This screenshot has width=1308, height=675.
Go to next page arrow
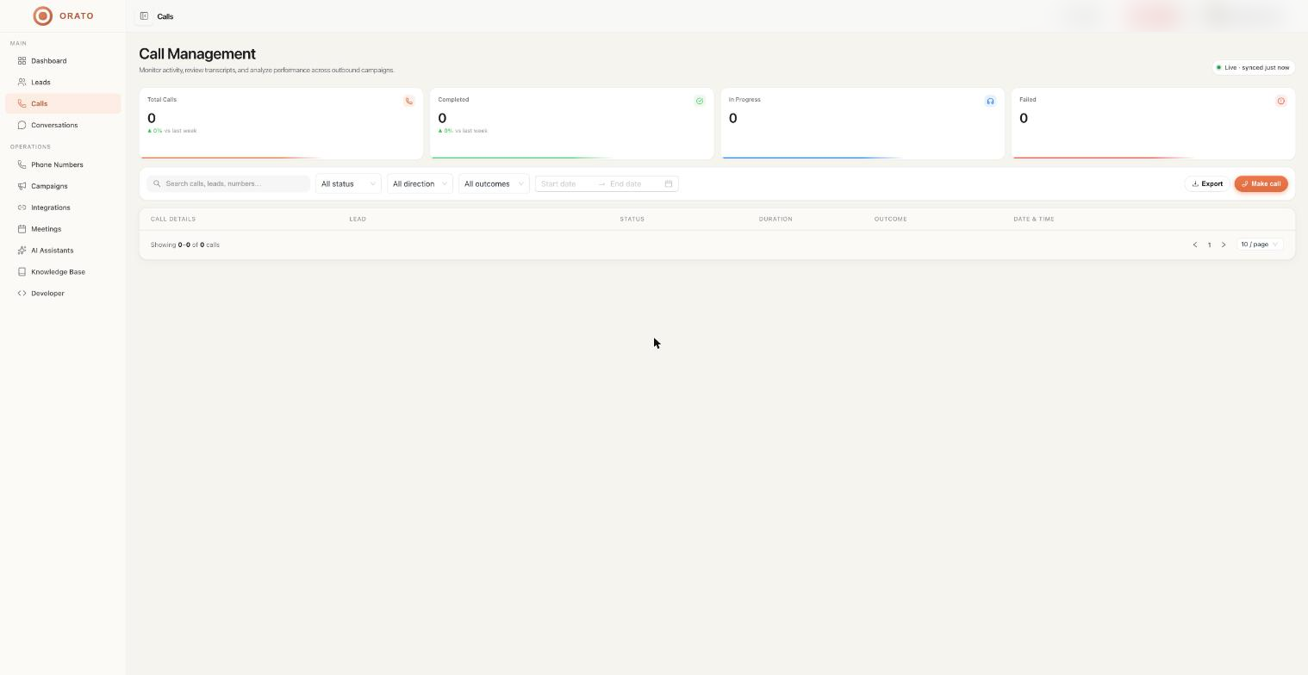(x=1224, y=245)
